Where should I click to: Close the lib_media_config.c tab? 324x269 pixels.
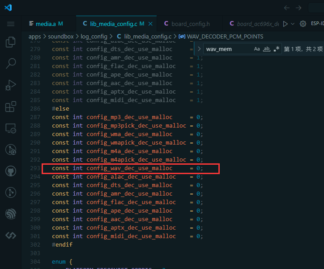(x=150, y=24)
